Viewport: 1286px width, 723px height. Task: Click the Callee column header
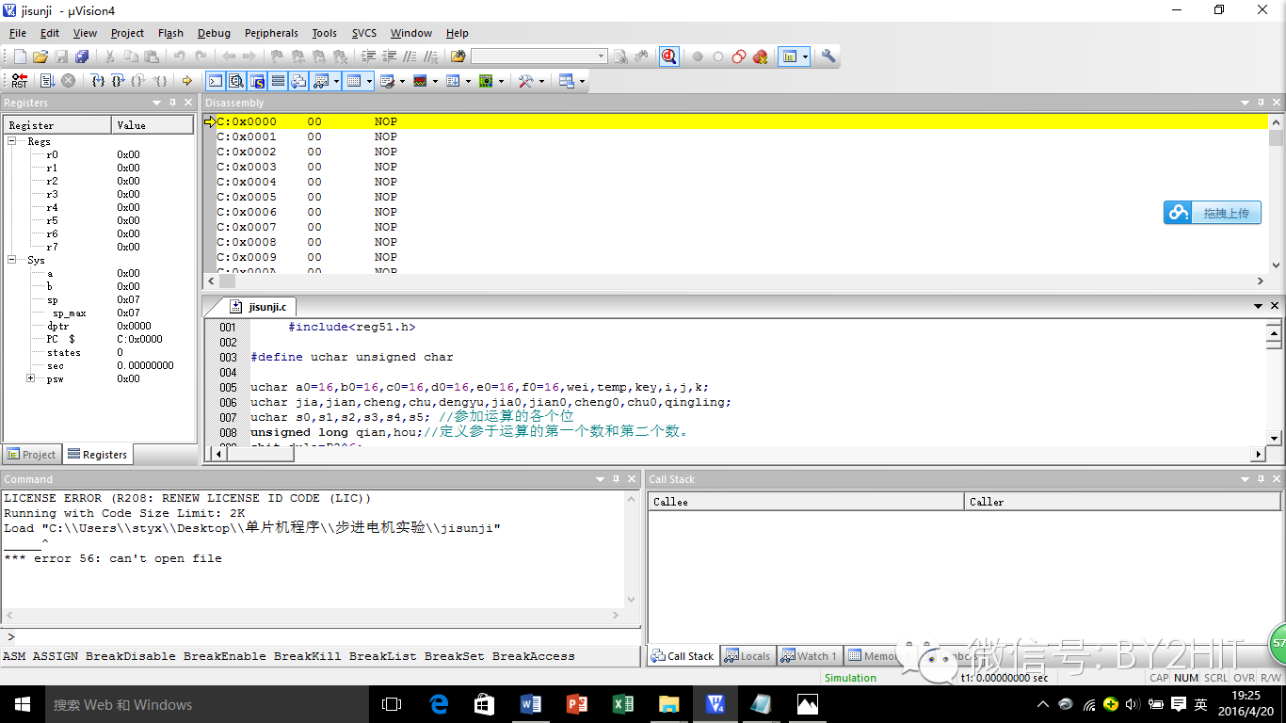[807, 502]
